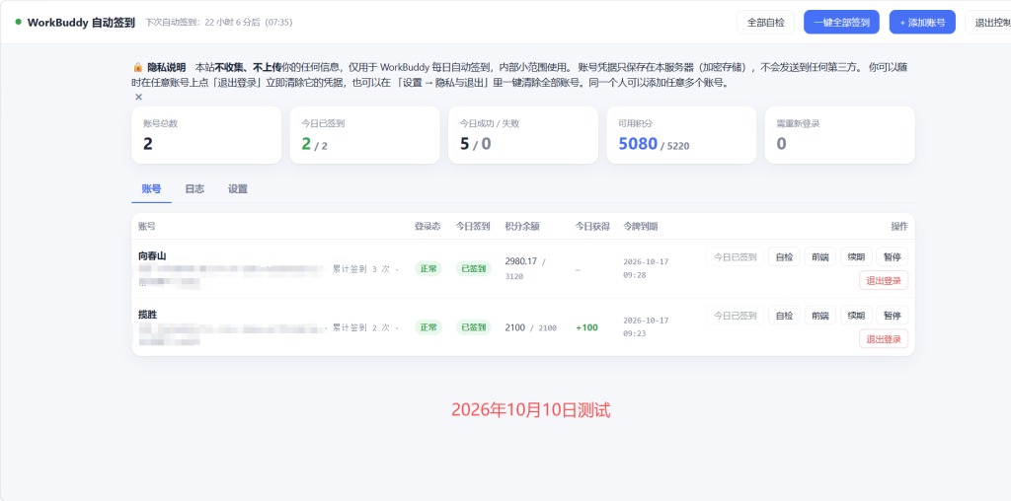Click token expiry 2026-10-17 09:23

[646, 327]
